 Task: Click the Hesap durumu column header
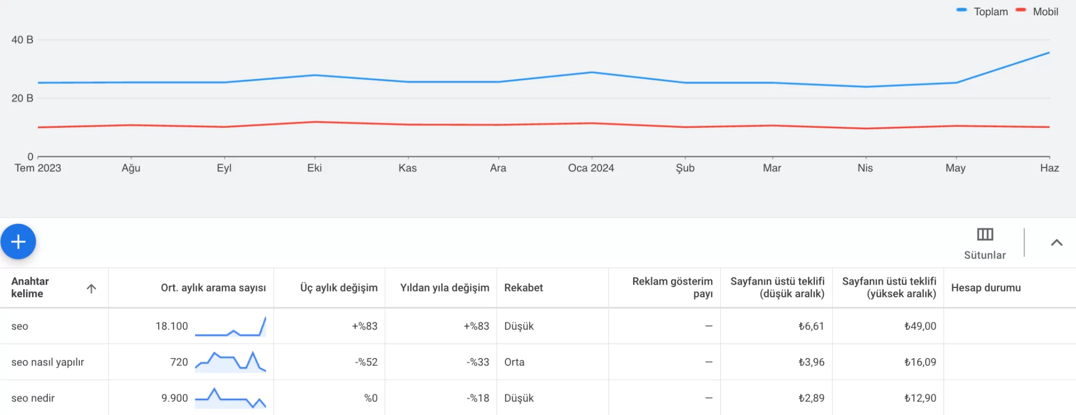[x=986, y=288]
